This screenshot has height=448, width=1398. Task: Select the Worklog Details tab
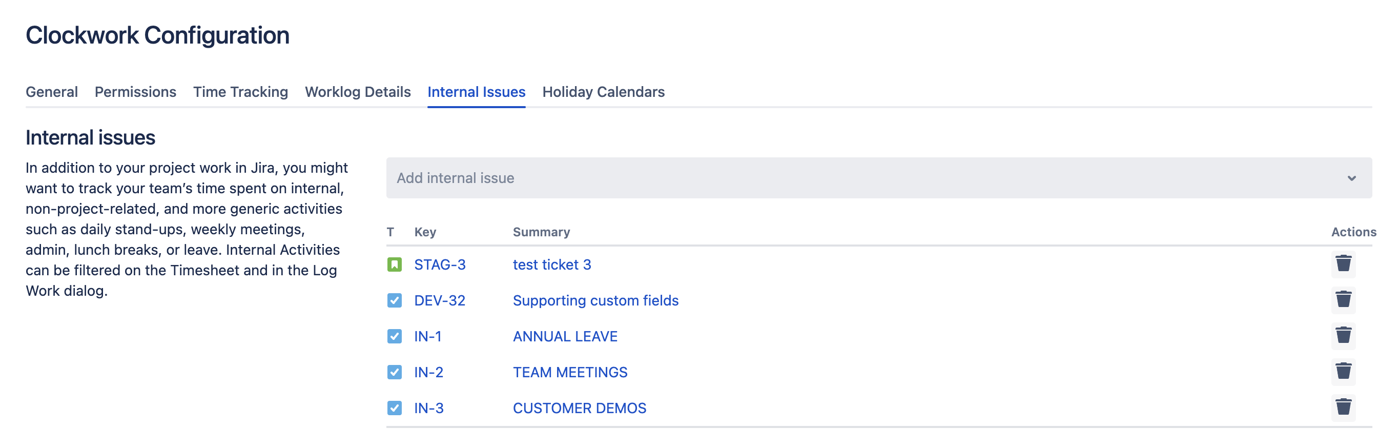[x=358, y=92]
